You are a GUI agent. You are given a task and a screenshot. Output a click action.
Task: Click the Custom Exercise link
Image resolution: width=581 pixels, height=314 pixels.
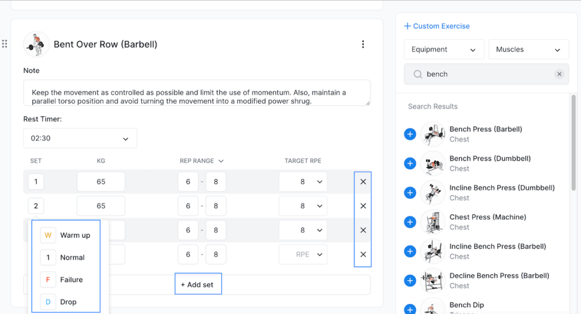[437, 26]
